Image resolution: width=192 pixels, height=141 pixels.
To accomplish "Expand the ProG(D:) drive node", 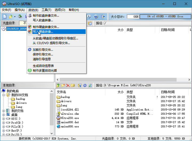I will [x=3, y=123].
